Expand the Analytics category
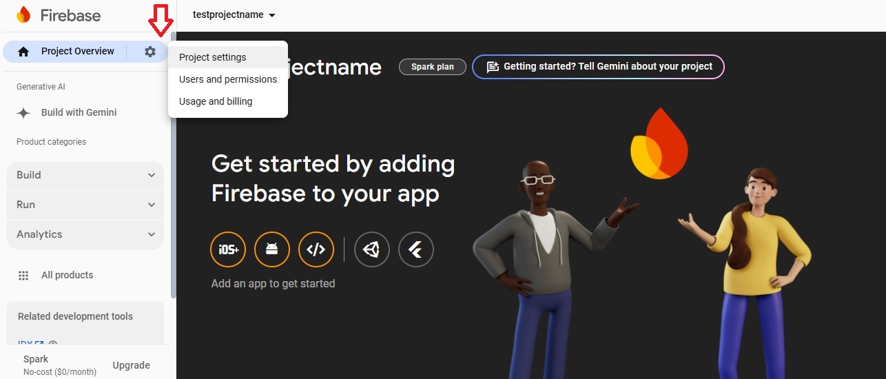Screen dimensions: 886x379 point(85,234)
